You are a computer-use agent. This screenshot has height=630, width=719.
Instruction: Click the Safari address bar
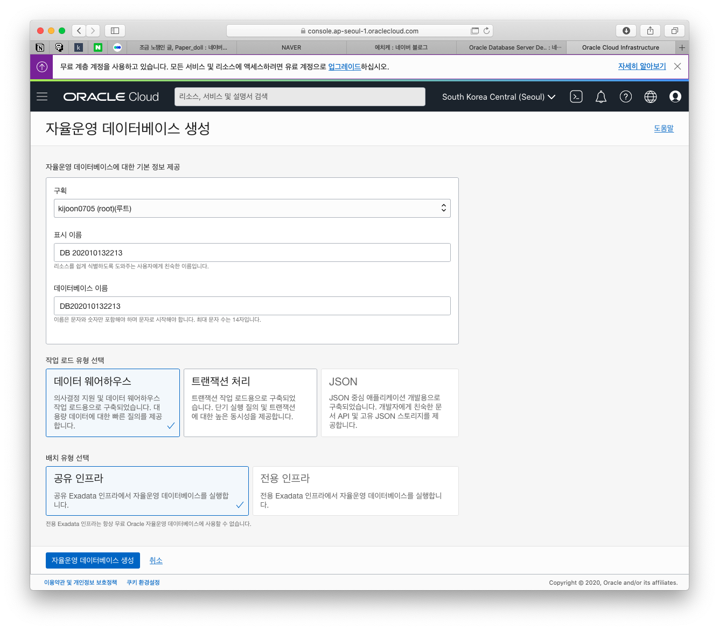360,31
